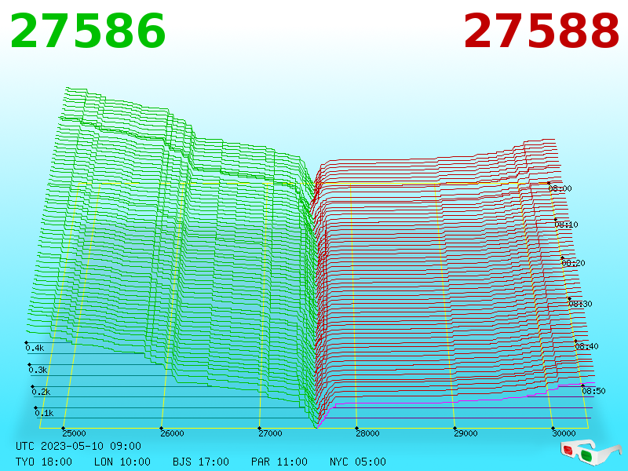The image size is (628, 471).
Task: Click the 0.3k depth axis label
Action: 38,370
